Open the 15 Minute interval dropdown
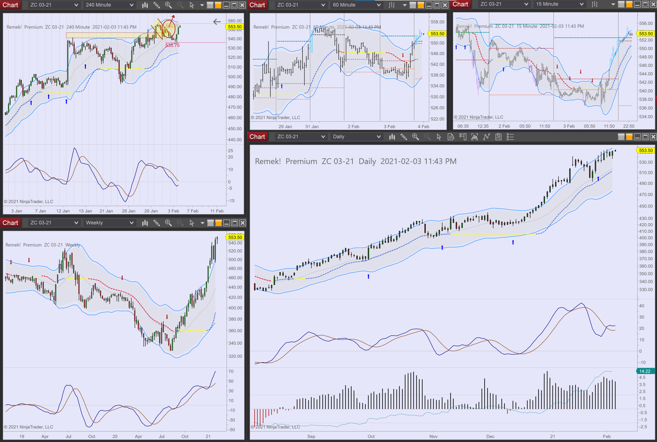The image size is (657, 442). coord(560,4)
